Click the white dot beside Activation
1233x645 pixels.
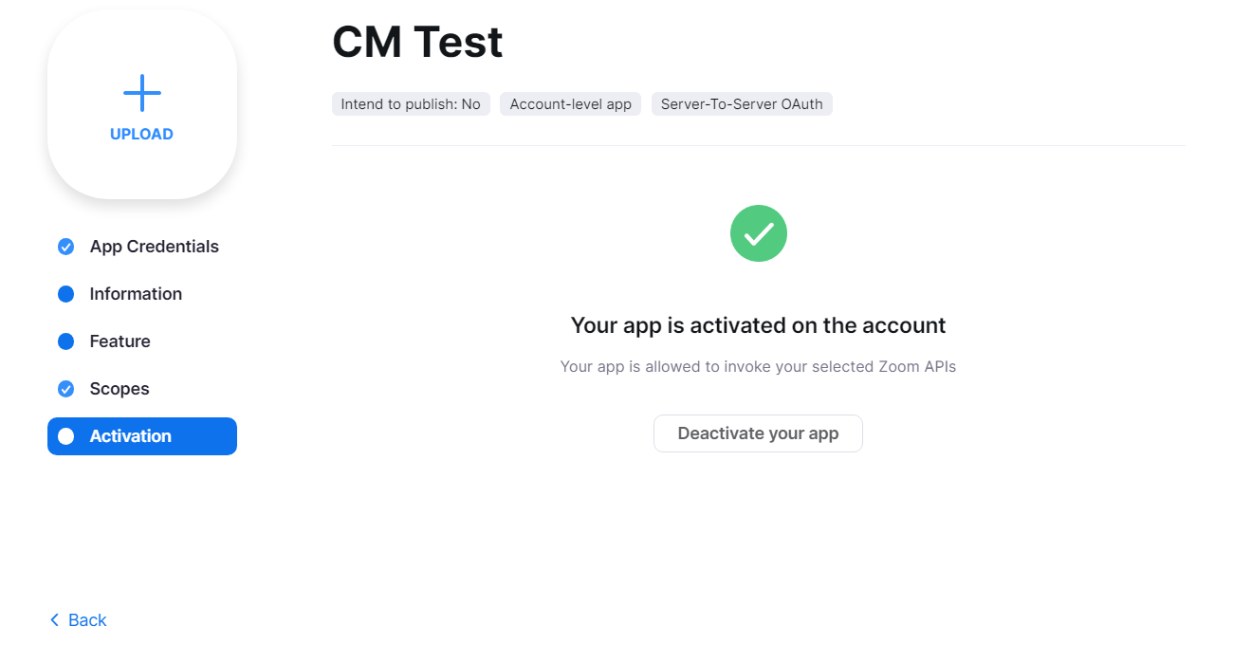click(x=65, y=436)
